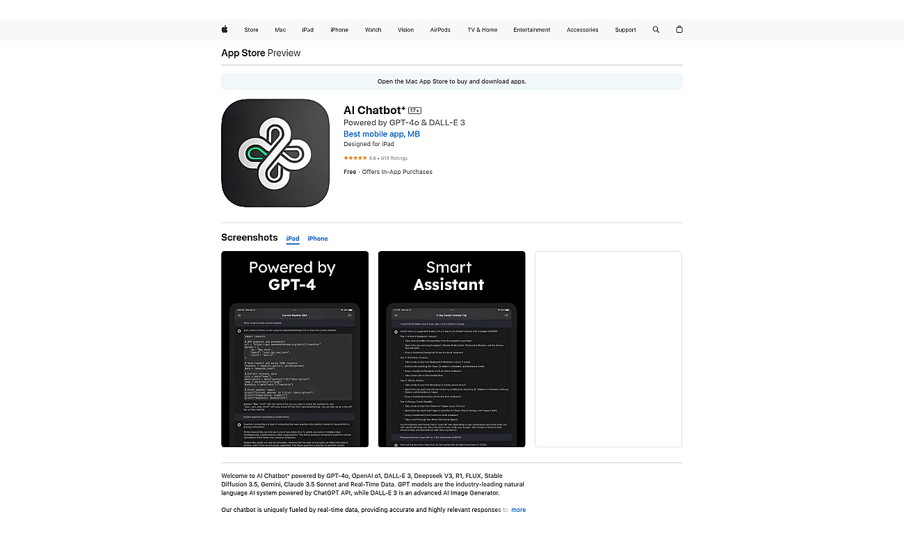Image resolution: width=904 pixels, height=548 pixels.
Task: Click the Screenshots section heading
Action: (x=249, y=237)
